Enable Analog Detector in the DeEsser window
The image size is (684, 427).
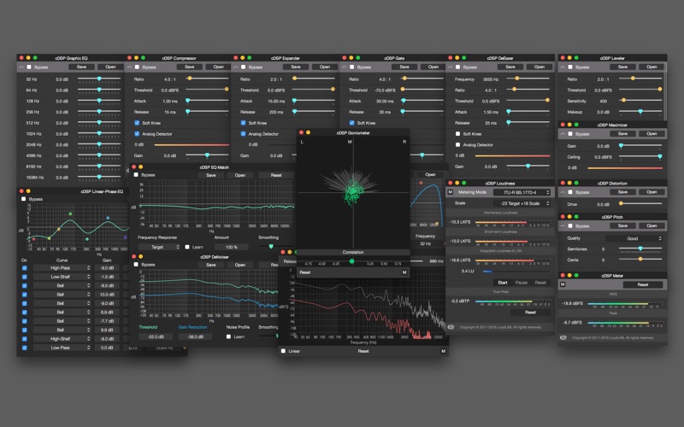458,144
